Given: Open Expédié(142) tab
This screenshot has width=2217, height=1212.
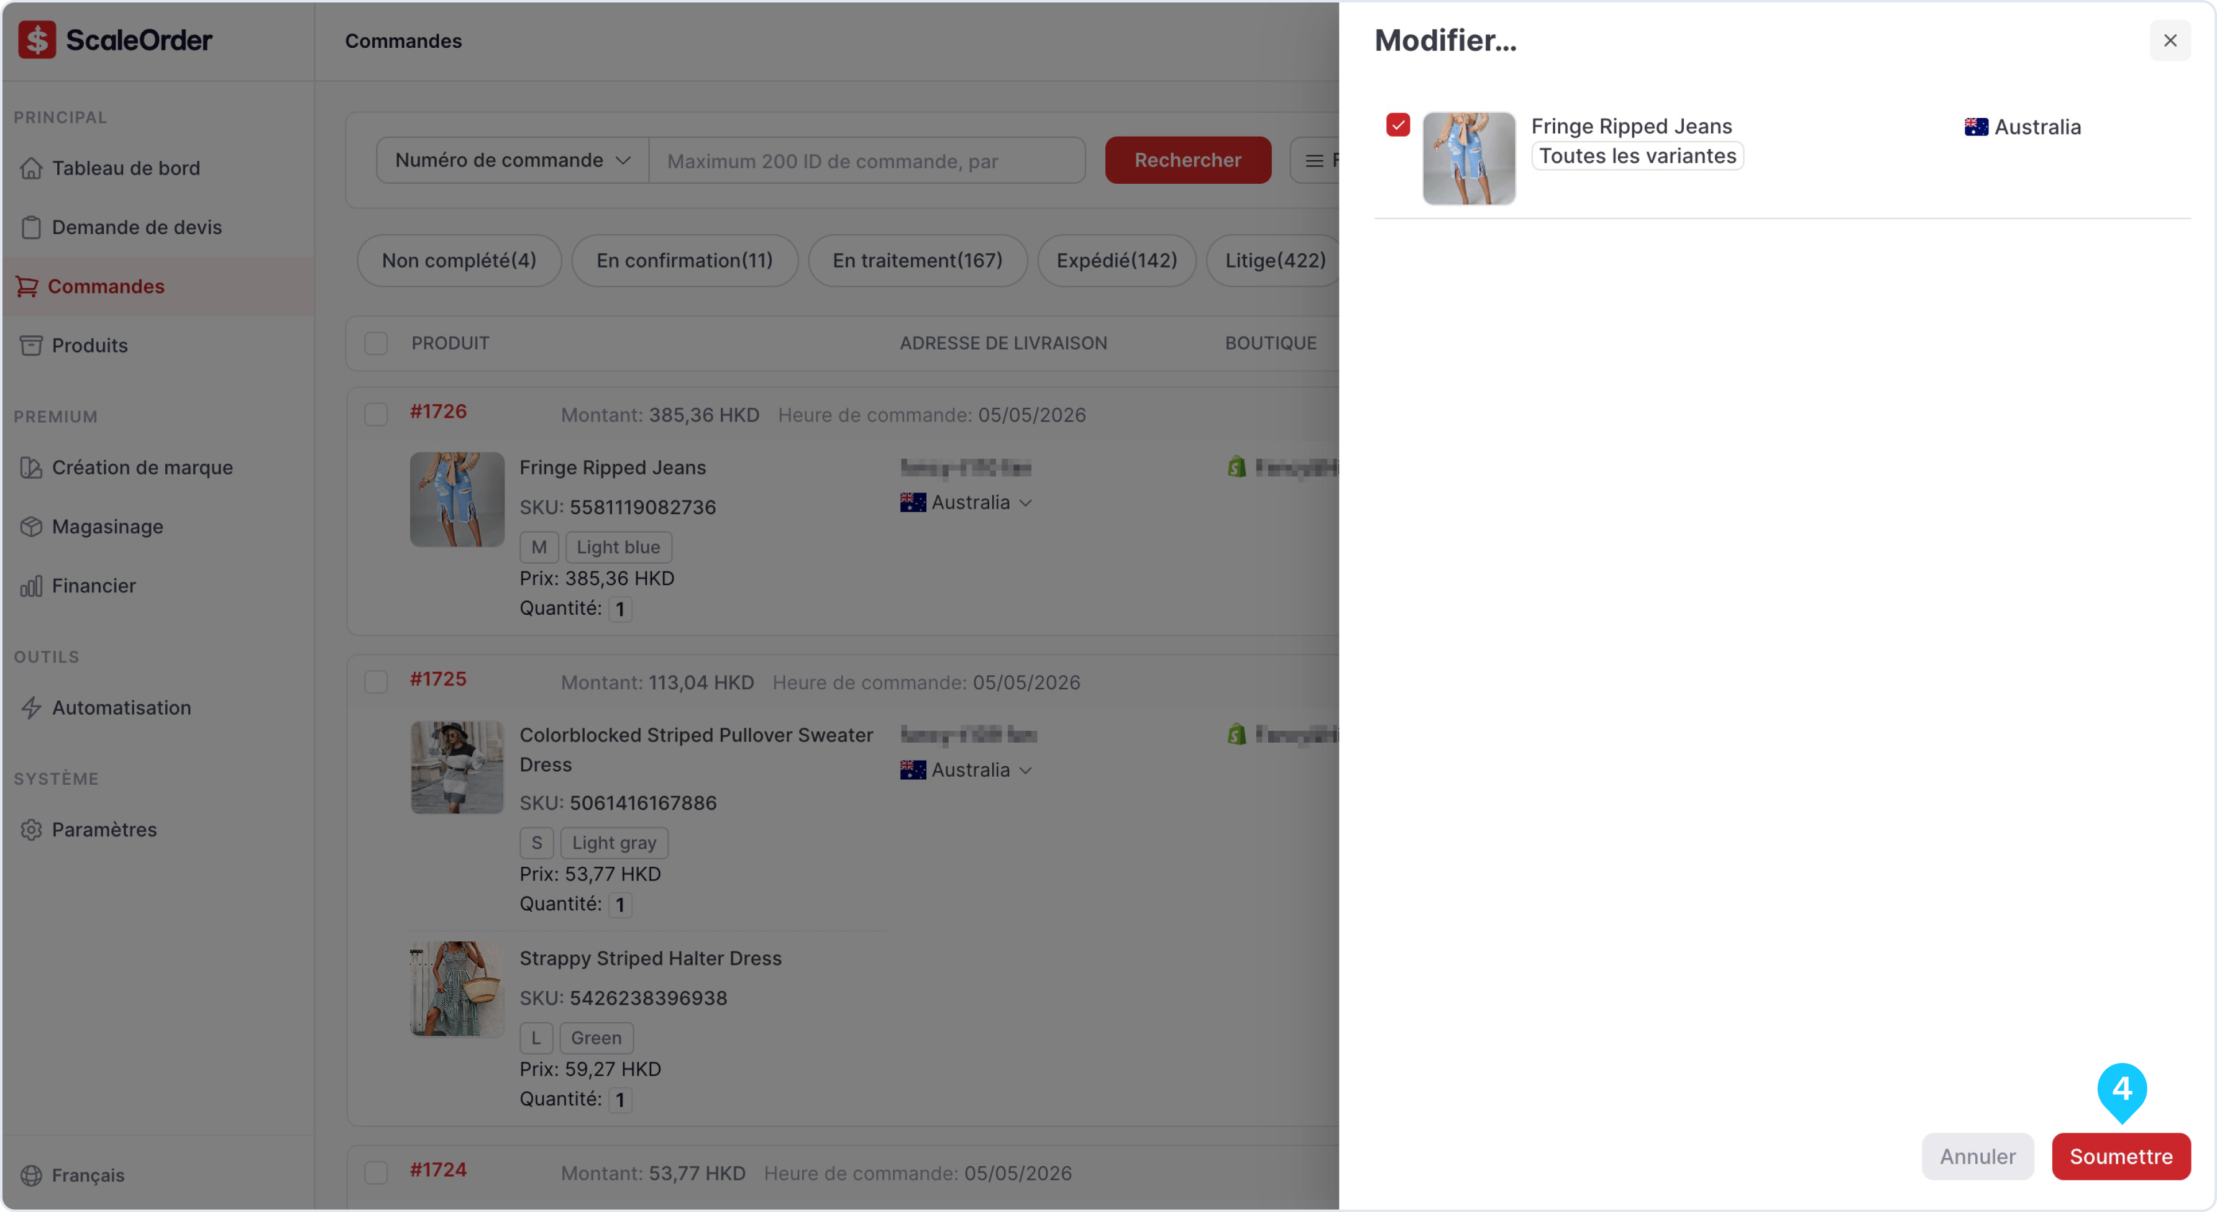Looking at the screenshot, I should (1116, 261).
